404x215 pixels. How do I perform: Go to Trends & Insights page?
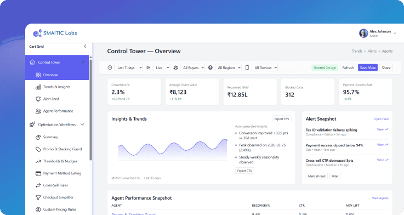(x=57, y=87)
